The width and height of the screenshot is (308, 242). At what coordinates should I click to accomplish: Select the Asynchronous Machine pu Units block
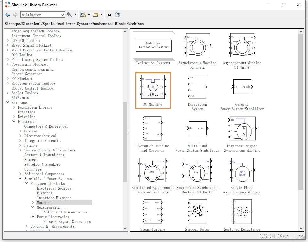(x=197, y=51)
